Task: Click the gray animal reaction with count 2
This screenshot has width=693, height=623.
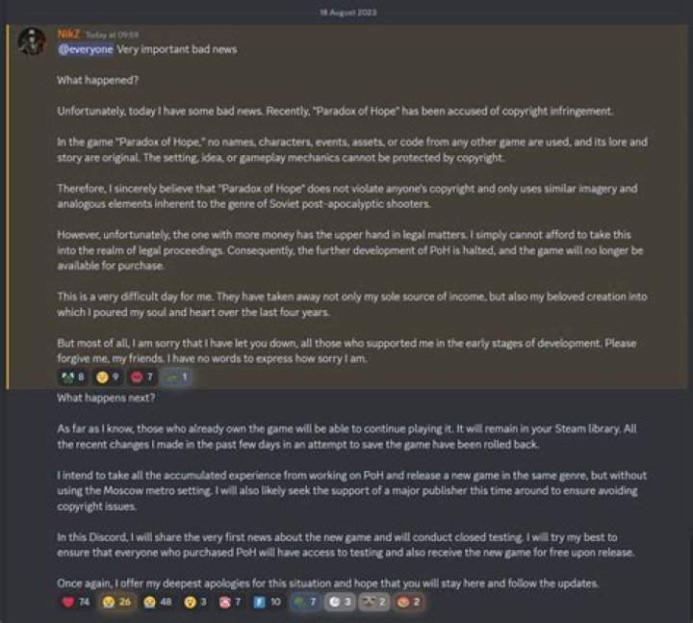Action: click(x=374, y=602)
